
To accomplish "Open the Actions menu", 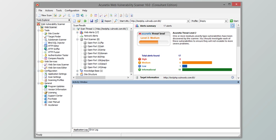I will tap(49, 10).
